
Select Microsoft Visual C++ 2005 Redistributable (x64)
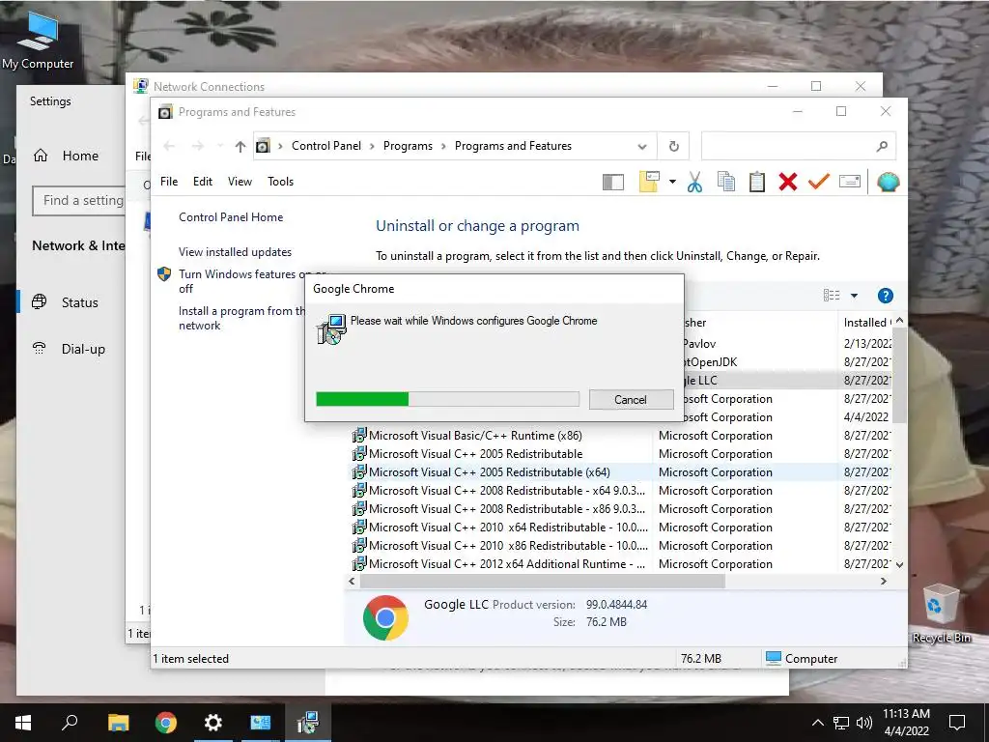click(x=489, y=471)
